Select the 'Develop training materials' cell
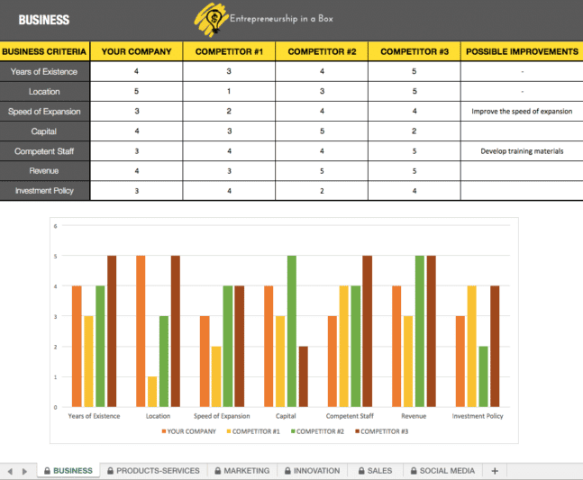Screen dimensions: 583x480 (x=521, y=151)
